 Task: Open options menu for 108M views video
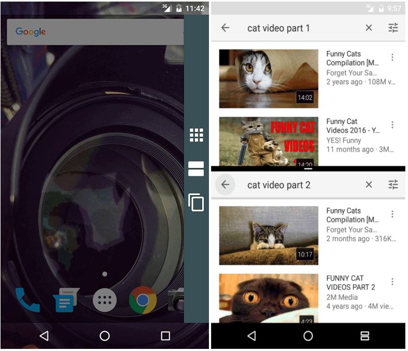pos(392,57)
